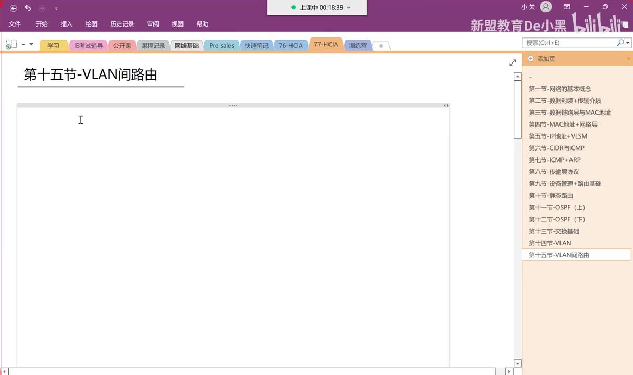Click the 添加页 add page button
Image resolution: width=633 pixels, height=375 pixels.
(x=541, y=59)
